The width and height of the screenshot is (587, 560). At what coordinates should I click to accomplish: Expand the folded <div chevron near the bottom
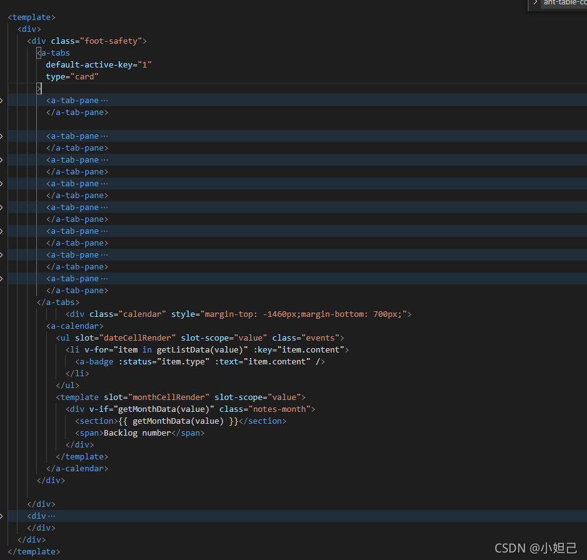(1, 516)
